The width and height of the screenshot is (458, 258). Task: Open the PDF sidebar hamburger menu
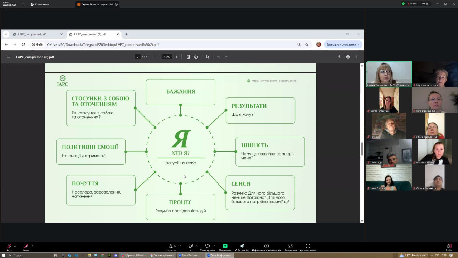tap(9, 57)
